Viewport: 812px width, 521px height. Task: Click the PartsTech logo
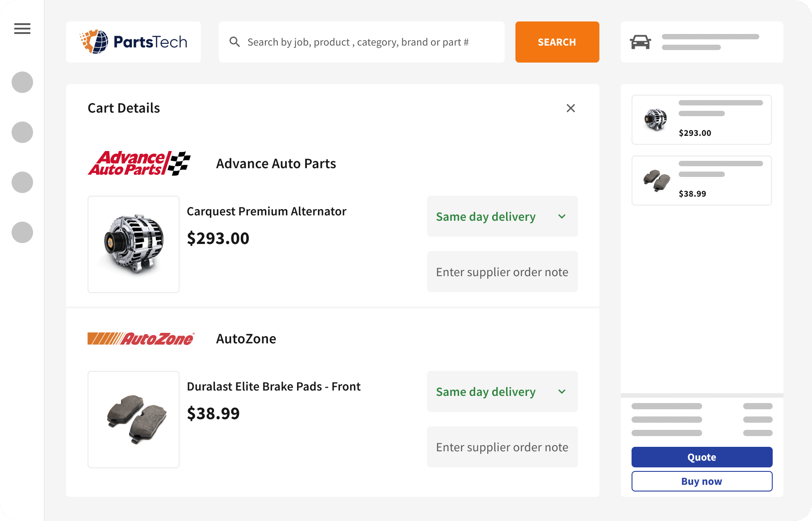[x=134, y=42]
